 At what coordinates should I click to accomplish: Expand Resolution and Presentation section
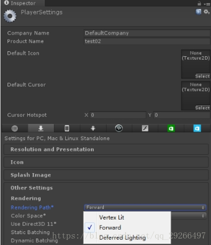coord(106,150)
